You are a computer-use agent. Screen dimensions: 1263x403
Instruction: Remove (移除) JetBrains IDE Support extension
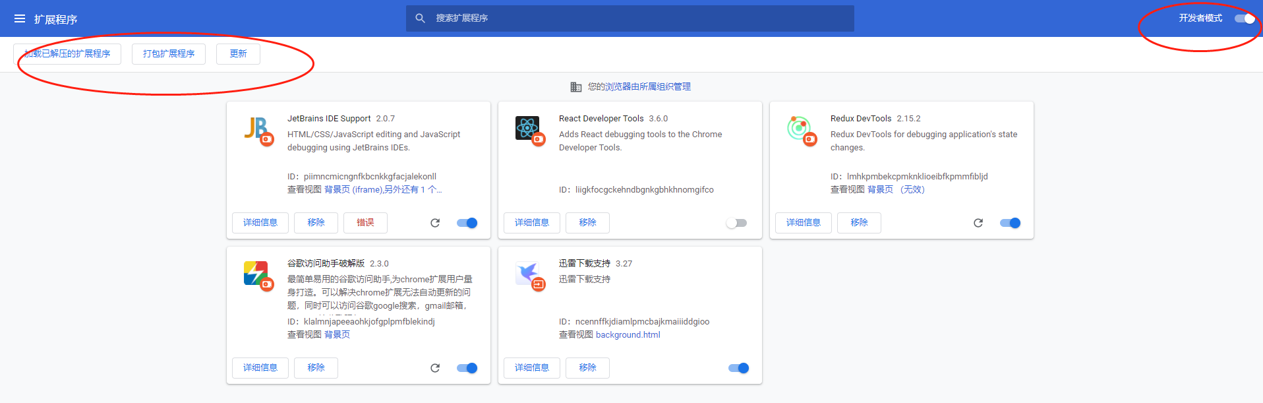coord(316,223)
